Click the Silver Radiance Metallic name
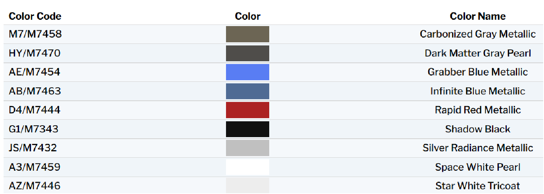The image size is (544, 194). click(477, 148)
